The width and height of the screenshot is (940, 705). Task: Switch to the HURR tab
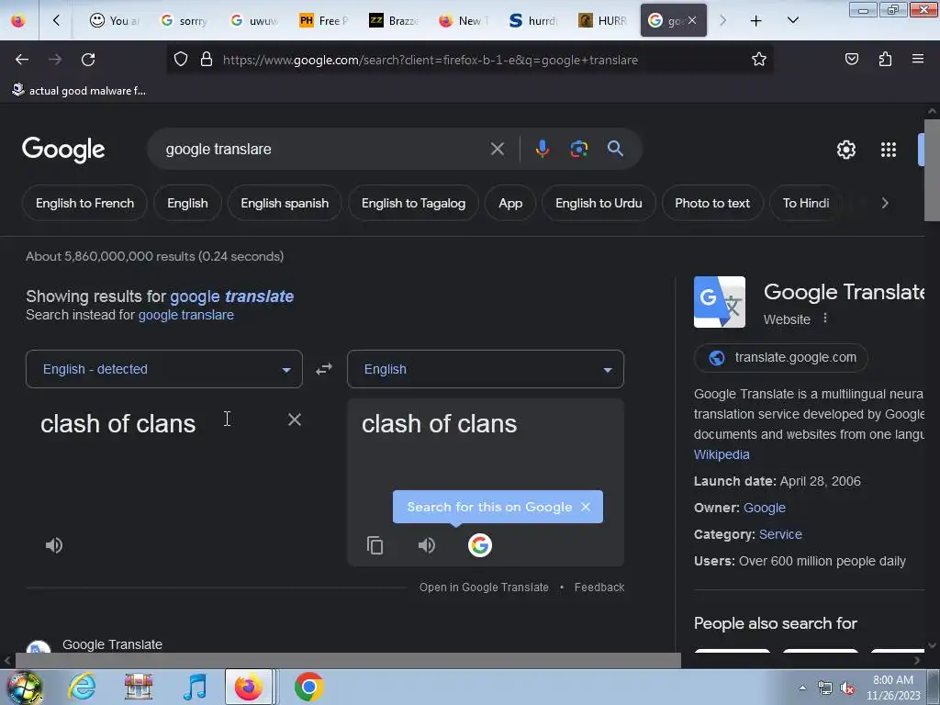(x=602, y=20)
